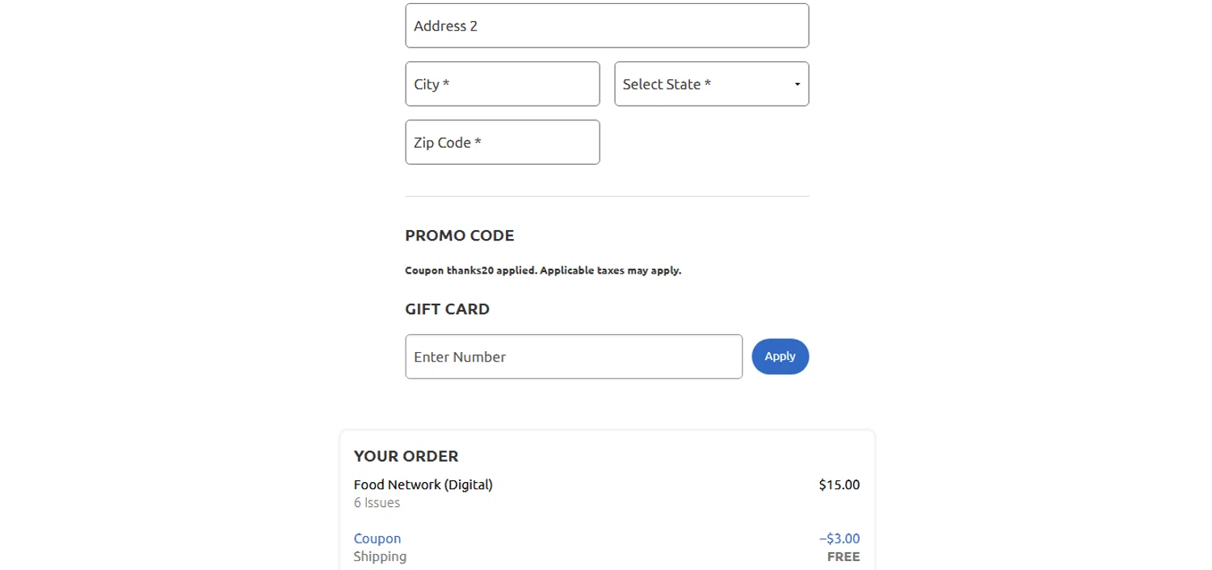Click the GIFT CARD heading
Screen dimensions: 1212x570
click(x=447, y=309)
